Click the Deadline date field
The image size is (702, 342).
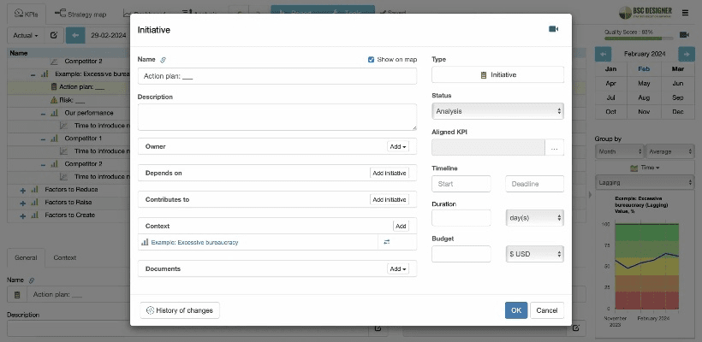[x=534, y=184]
